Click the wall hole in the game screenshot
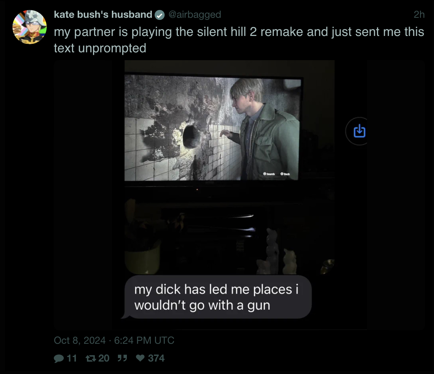Screen dimensions: 434x374 (x=191, y=136)
